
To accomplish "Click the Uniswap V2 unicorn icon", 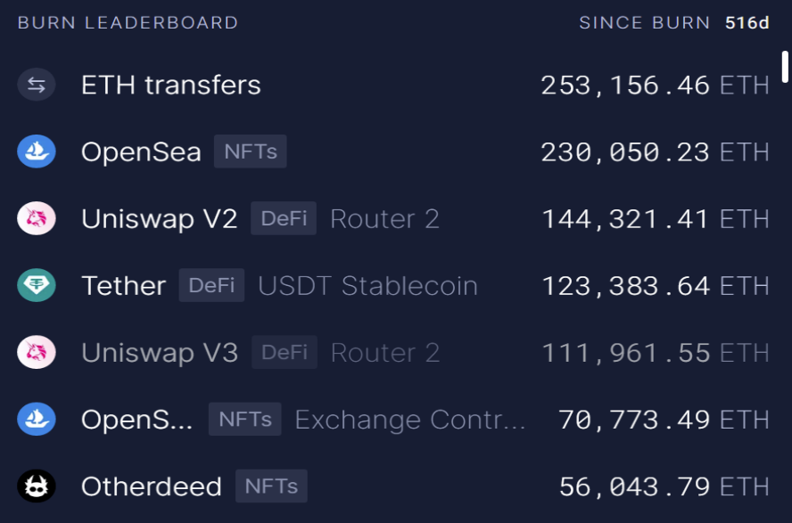I will coord(37,218).
